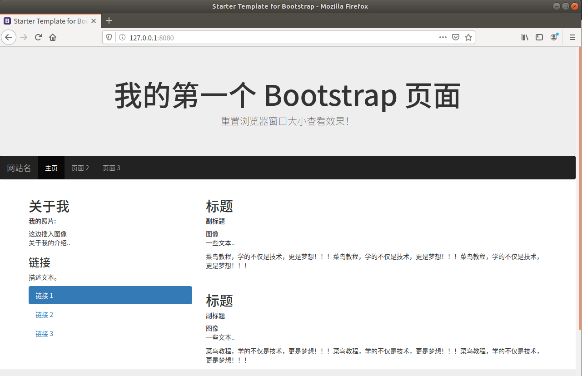Click the Forward arrow button
The image size is (582, 376).
click(24, 37)
